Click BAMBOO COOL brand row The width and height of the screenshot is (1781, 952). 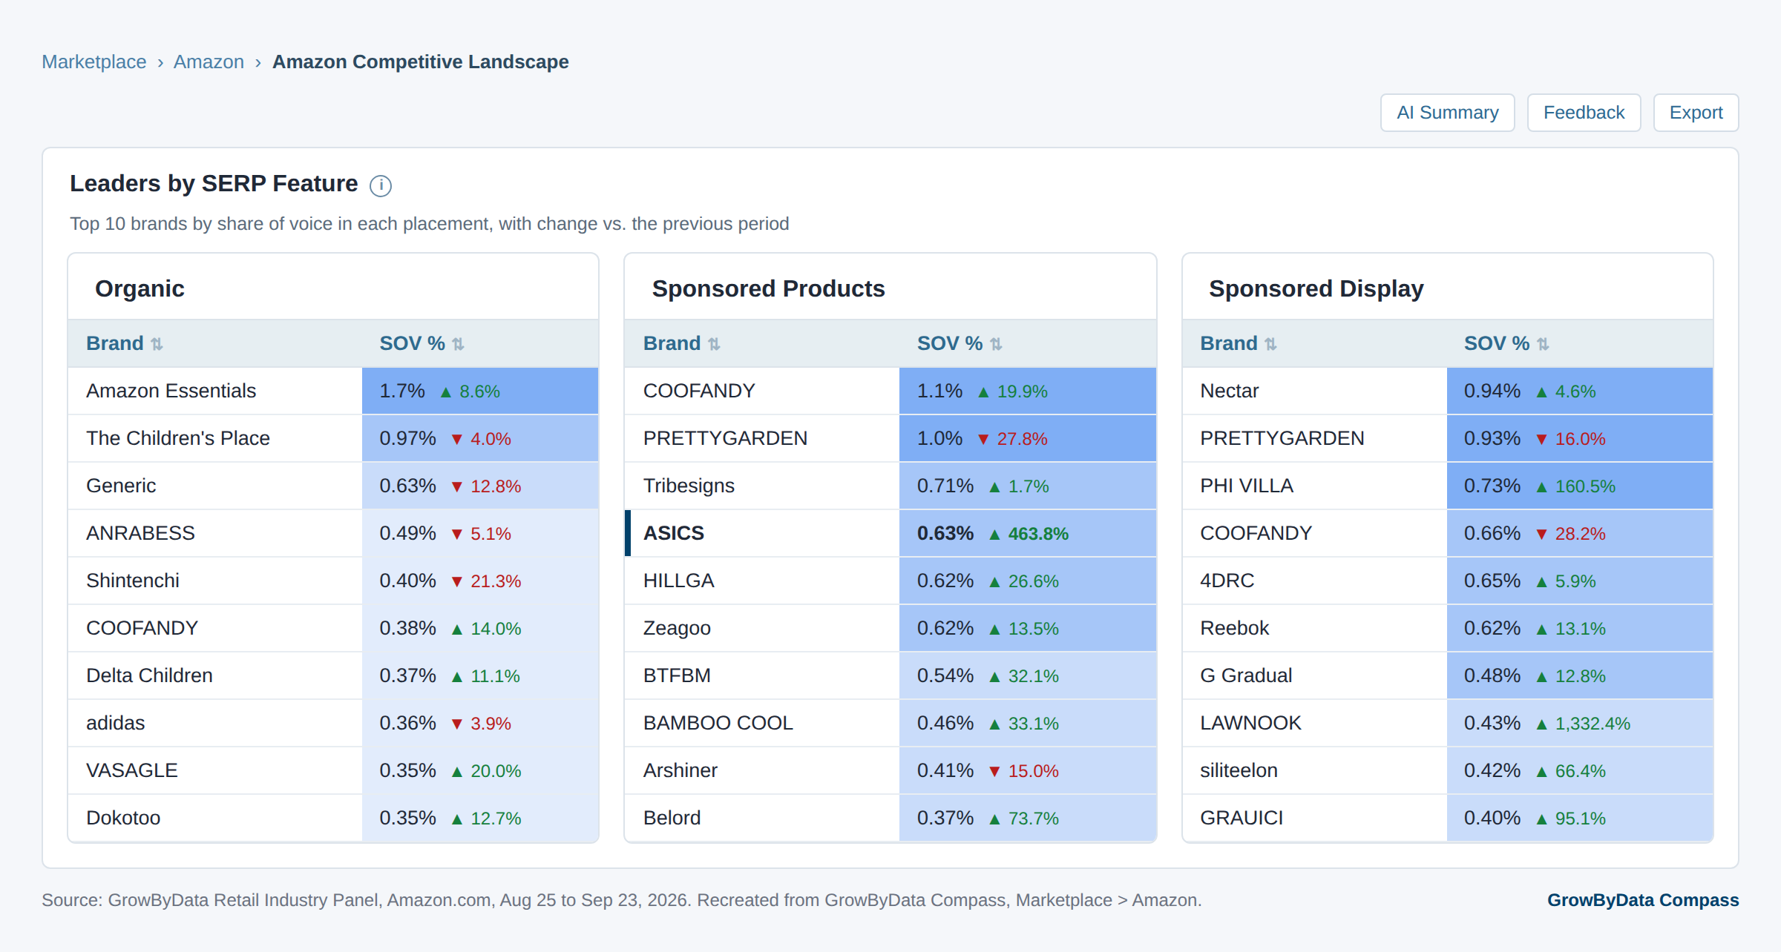tap(890, 723)
